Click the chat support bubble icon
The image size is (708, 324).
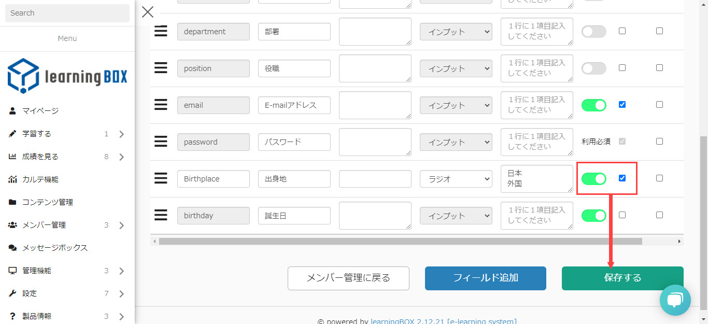pyautogui.click(x=675, y=300)
